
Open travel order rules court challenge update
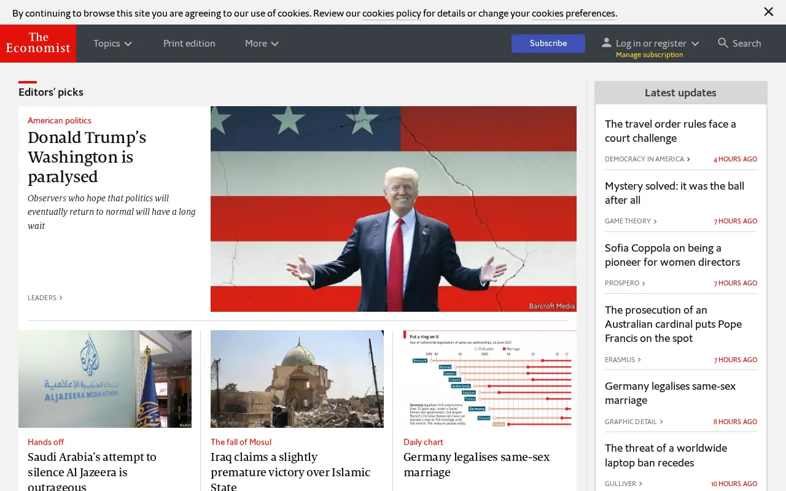[670, 131]
